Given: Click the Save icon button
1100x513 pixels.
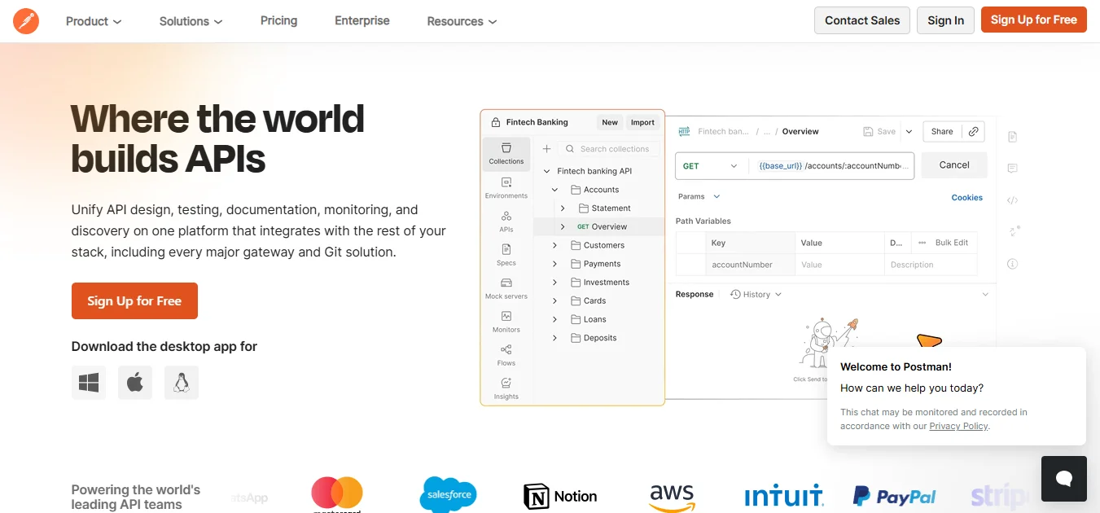Looking at the screenshot, I should tap(879, 131).
